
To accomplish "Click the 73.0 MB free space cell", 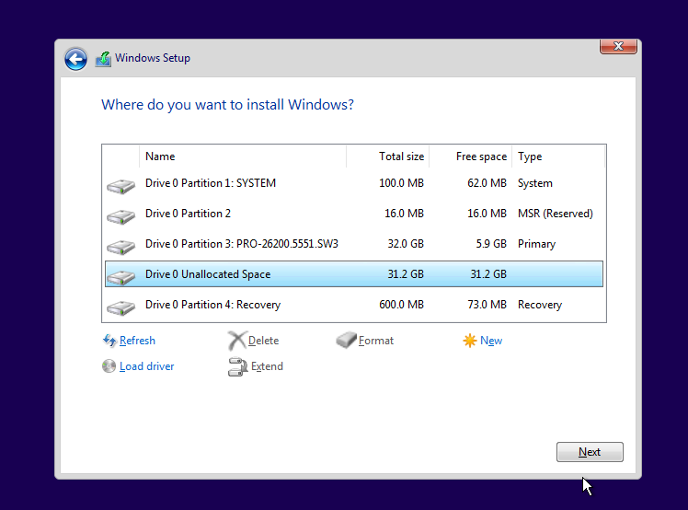I will click(x=487, y=305).
